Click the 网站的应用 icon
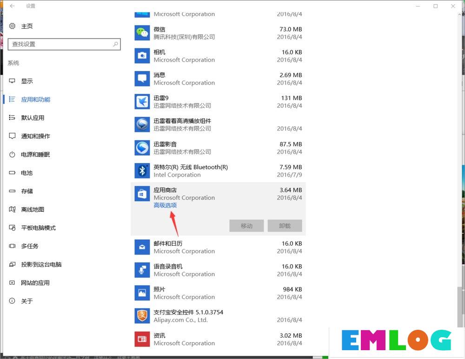465x359 pixels. click(12, 283)
